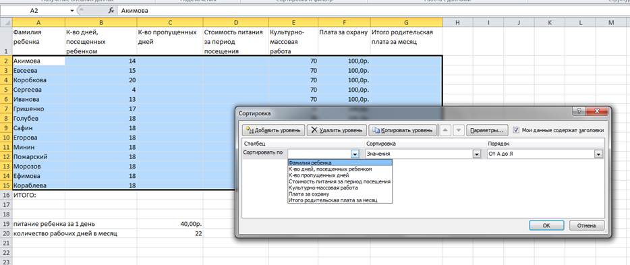630x265 pixels.
Task: Click cell with Пожарский
Action: pos(38,157)
